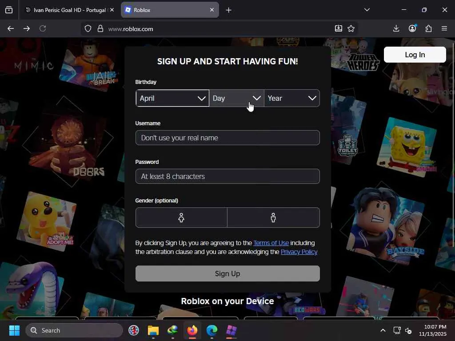Open File Explorer from the taskbar
This screenshot has height=341, width=455.
coord(153,330)
